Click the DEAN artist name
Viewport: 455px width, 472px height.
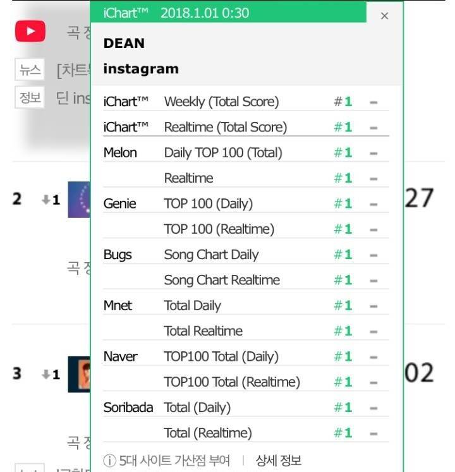124,44
